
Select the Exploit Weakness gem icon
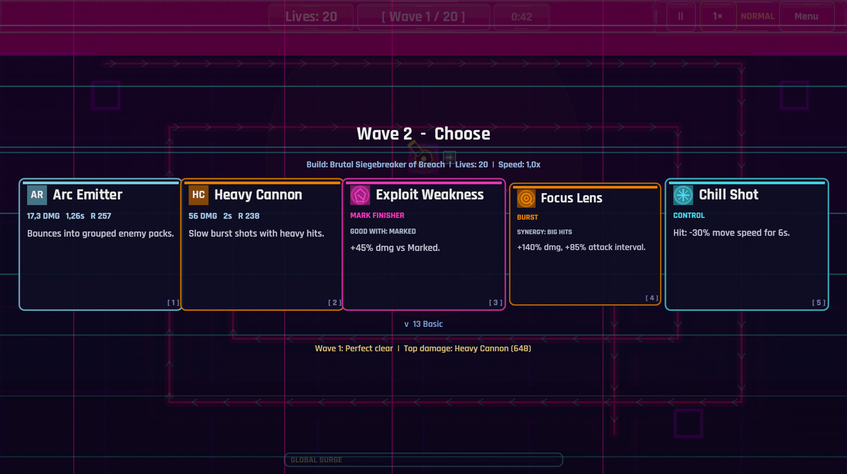coord(361,195)
